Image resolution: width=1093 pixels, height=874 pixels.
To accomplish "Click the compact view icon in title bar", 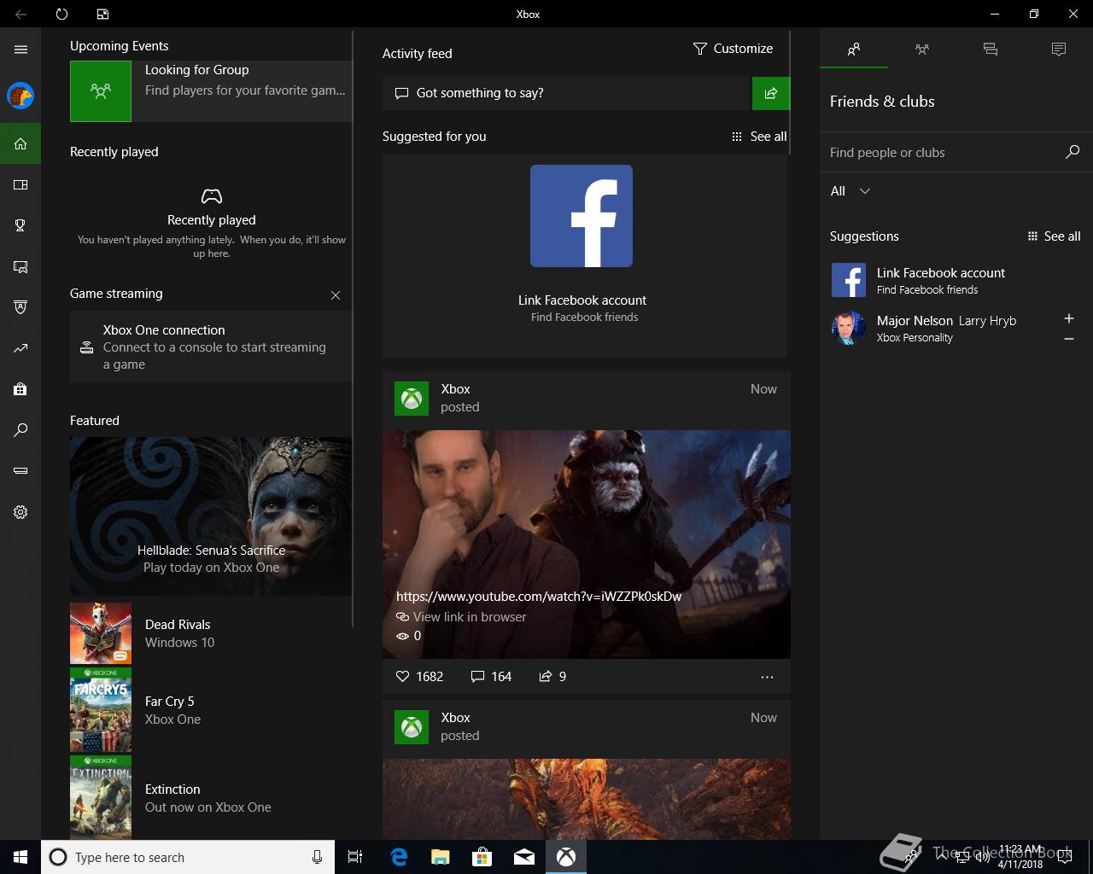I will point(102,14).
